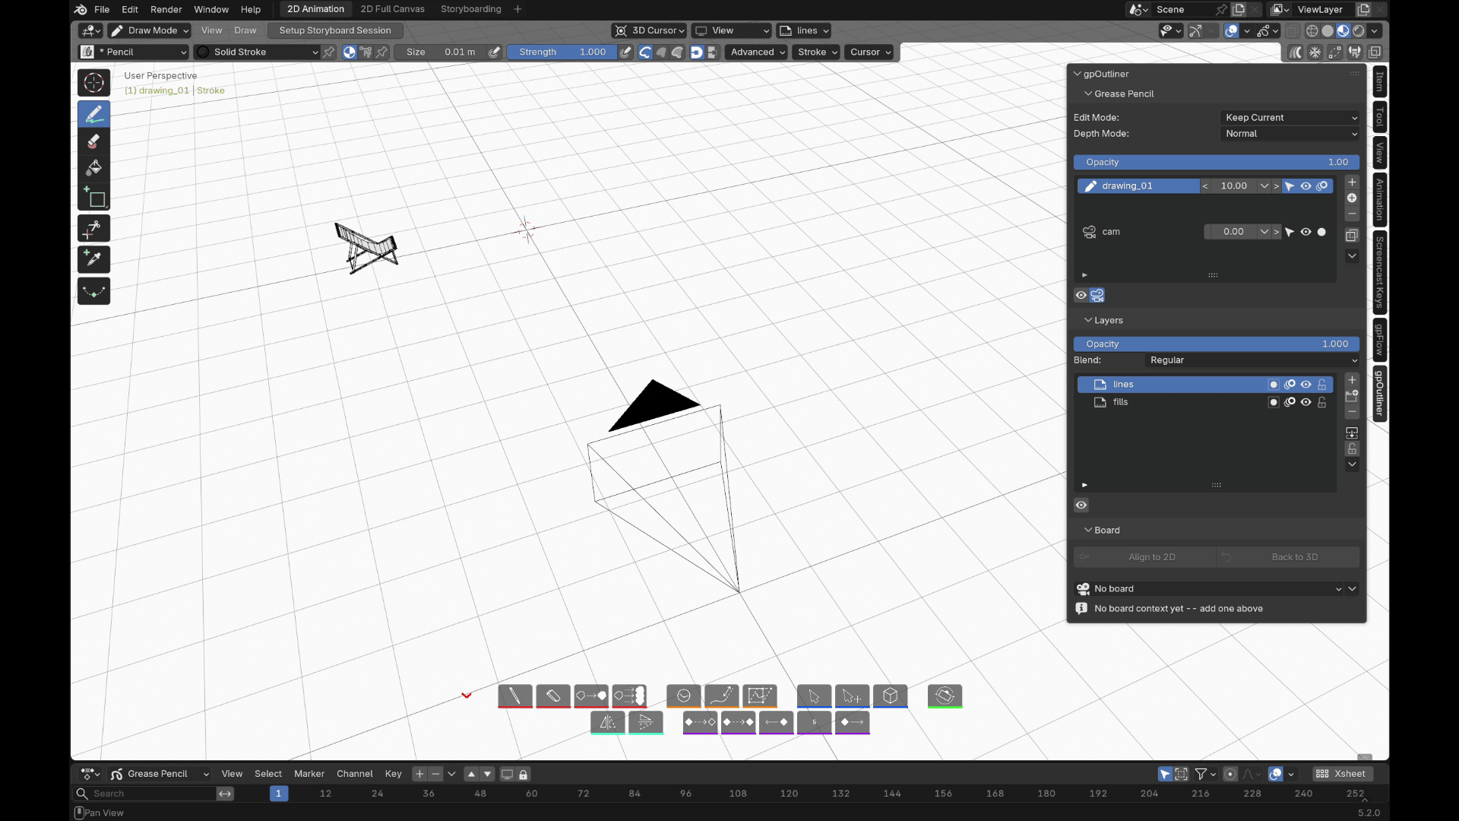Switch to Storyboarding workspace tab
Viewport: 1459px width, 821px height.
tap(470, 9)
